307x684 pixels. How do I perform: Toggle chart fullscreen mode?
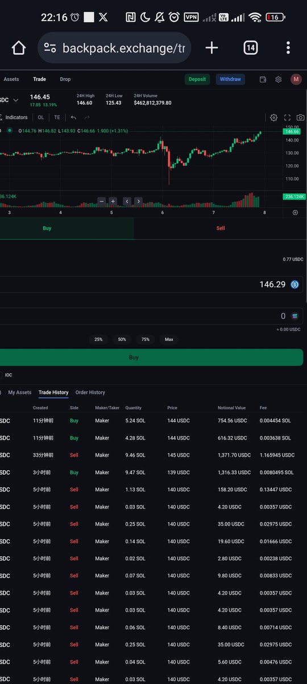287,117
